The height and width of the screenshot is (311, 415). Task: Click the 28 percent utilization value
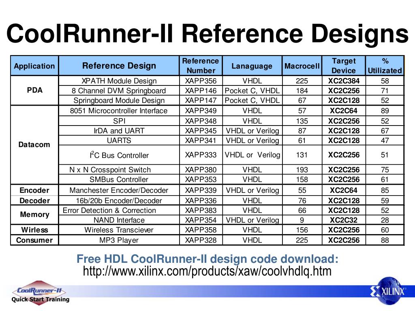coord(385,220)
